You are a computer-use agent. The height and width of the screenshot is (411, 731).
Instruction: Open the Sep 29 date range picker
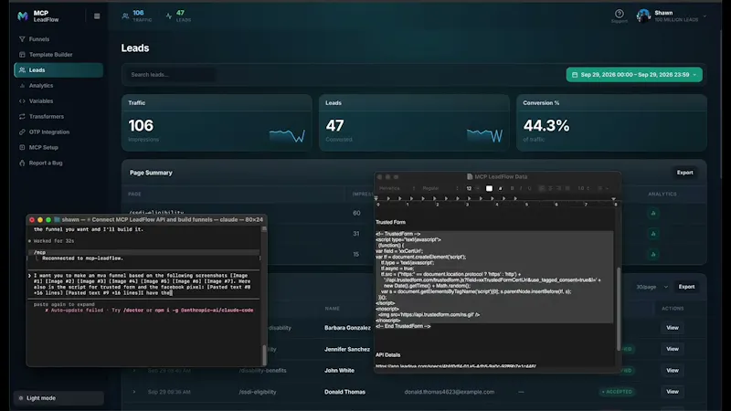(x=634, y=75)
